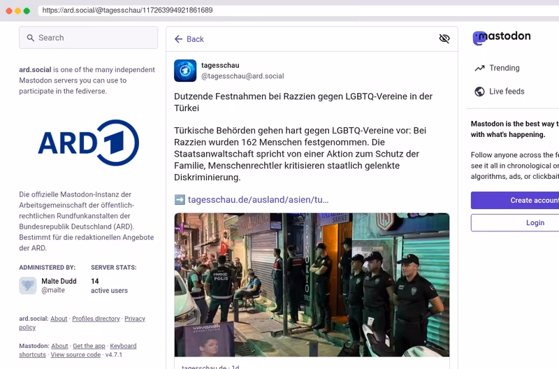This screenshot has height=369, width=559.
Task: Open the police raid photo
Action: pos(312,285)
